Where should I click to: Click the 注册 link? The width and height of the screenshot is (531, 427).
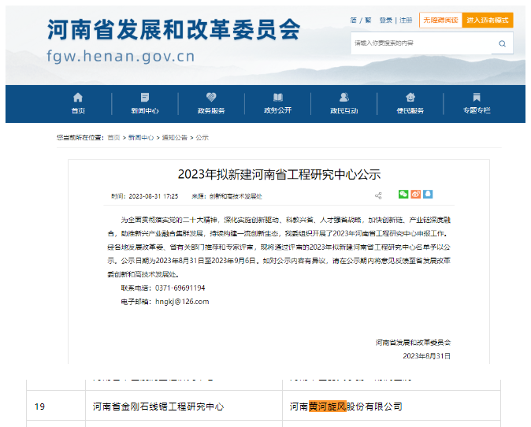[x=406, y=20]
